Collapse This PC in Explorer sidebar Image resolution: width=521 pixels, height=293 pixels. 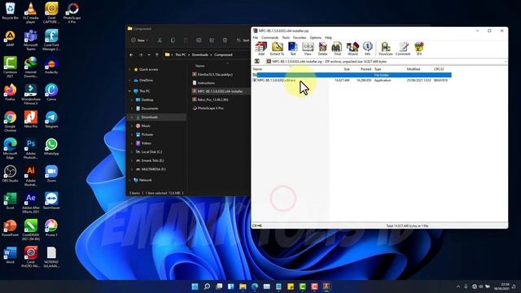[129, 91]
